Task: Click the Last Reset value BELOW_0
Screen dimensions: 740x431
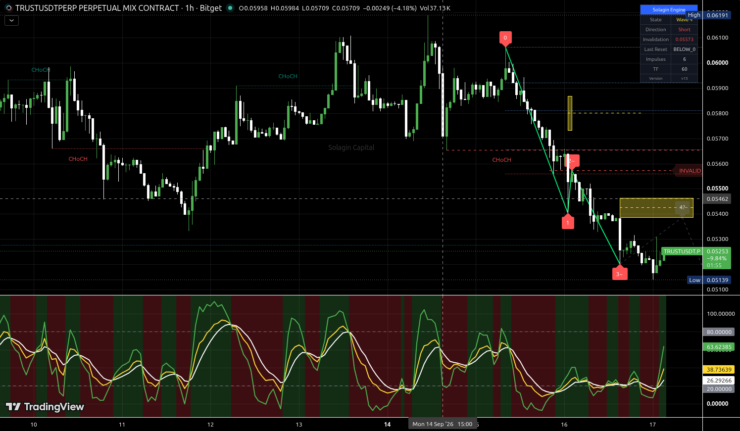Action: tap(684, 49)
